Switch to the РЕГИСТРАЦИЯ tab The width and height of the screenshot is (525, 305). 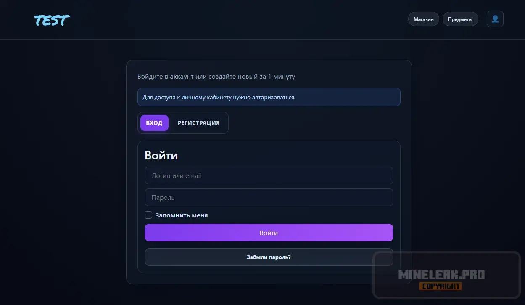click(198, 123)
